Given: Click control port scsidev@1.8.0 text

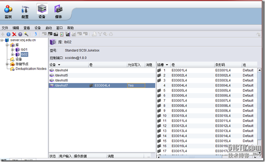Looking at the screenshot, I should point(76,58).
